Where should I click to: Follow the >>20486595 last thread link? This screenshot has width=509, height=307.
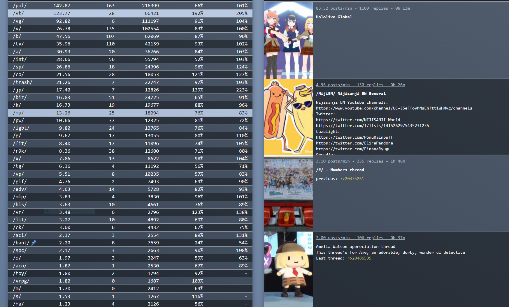[x=359, y=258]
